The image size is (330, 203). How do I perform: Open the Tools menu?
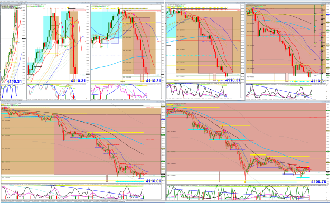(x=17, y=1)
